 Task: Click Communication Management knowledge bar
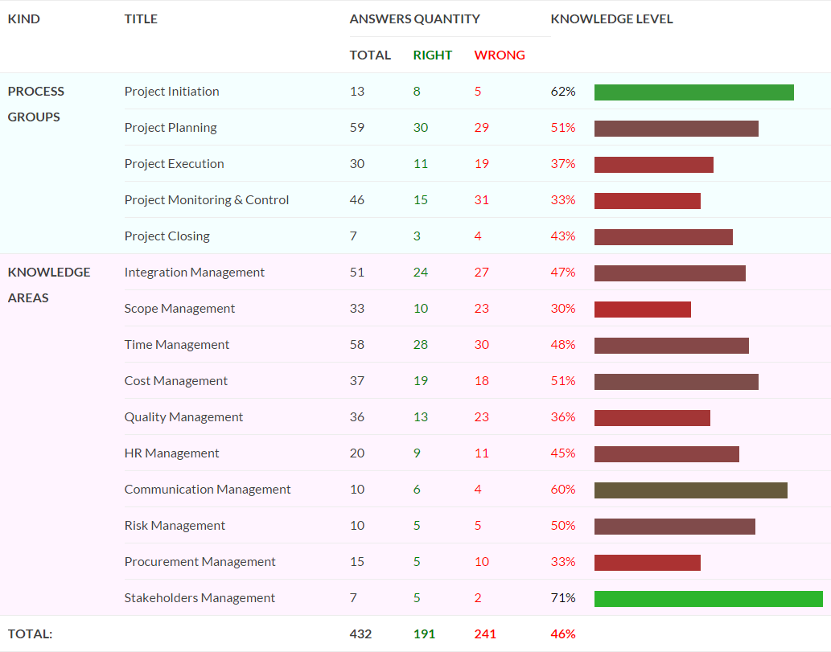point(691,490)
